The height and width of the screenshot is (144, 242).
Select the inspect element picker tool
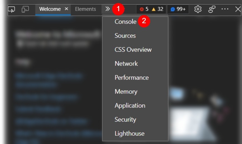pos(11,9)
